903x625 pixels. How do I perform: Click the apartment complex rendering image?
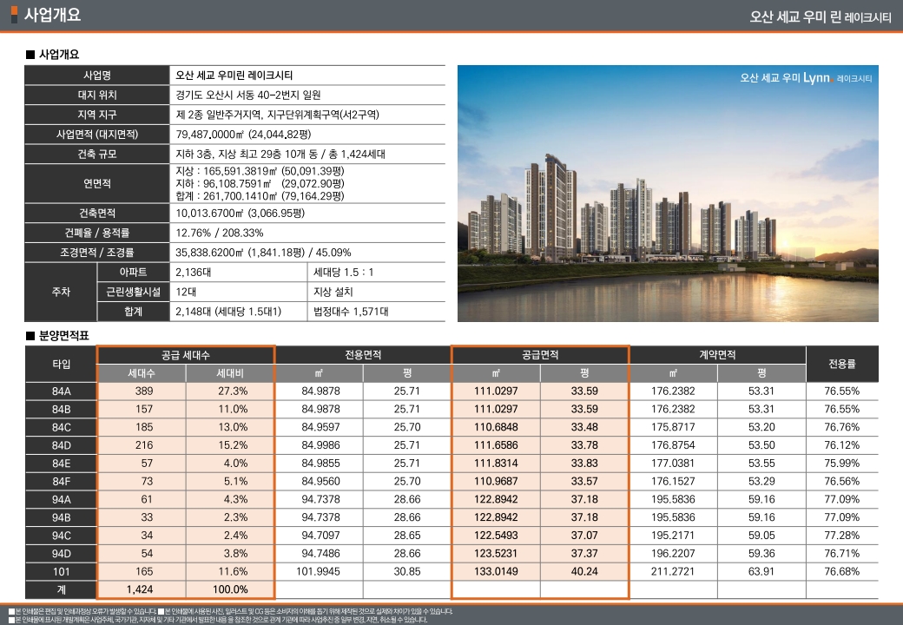(668, 194)
